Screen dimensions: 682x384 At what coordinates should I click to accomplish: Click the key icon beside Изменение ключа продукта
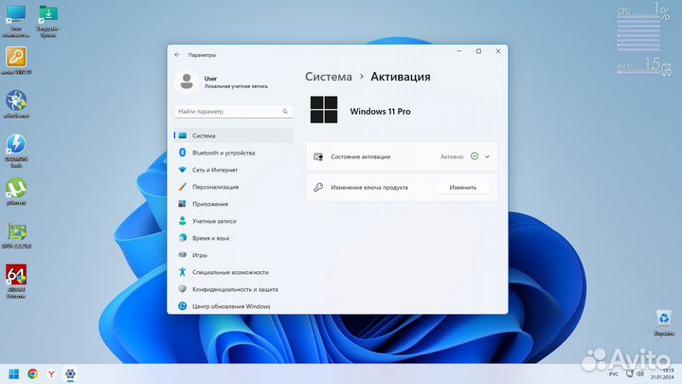click(318, 187)
